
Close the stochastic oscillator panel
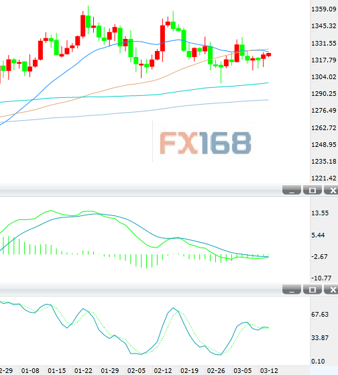(332, 290)
